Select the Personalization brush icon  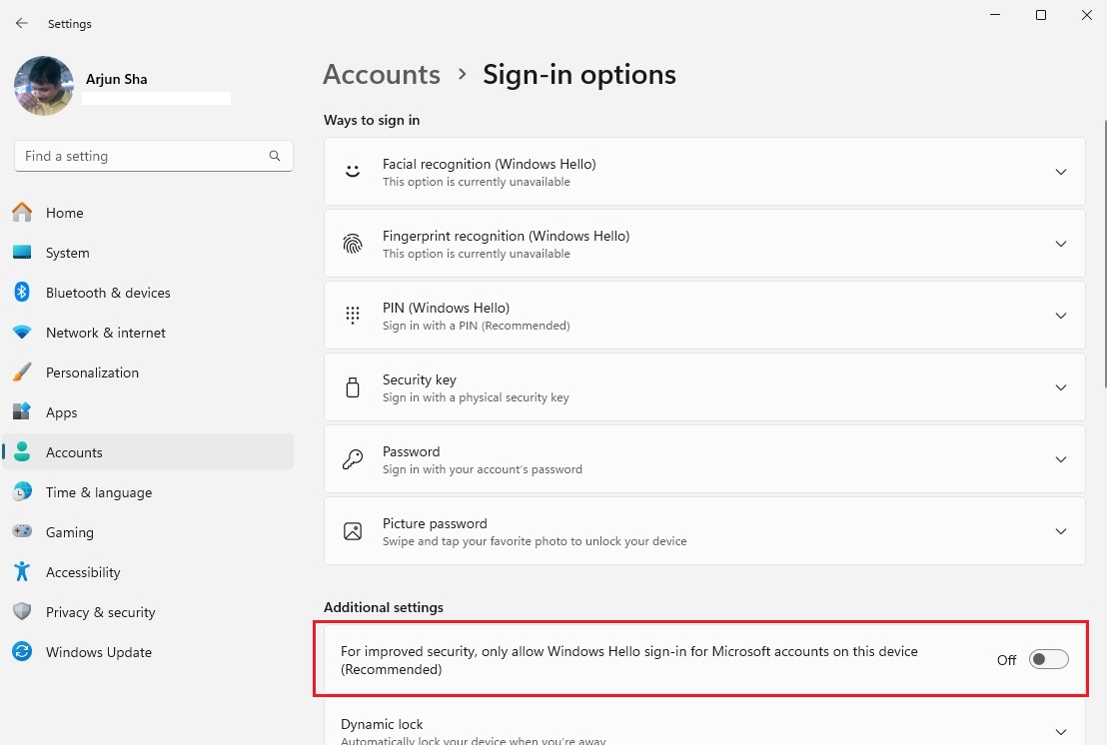coord(22,372)
